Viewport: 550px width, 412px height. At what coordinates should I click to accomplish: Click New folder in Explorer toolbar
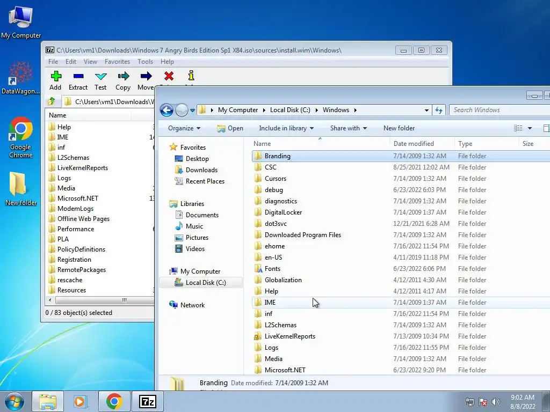pyautogui.click(x=399, y=128)
